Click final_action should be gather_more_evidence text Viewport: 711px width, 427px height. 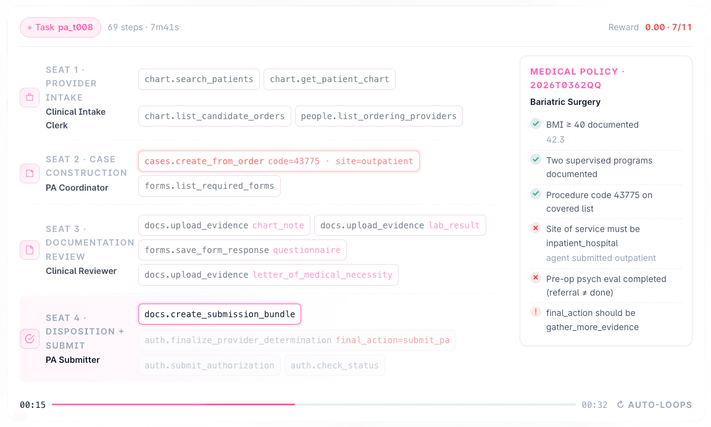coord(592,320)
